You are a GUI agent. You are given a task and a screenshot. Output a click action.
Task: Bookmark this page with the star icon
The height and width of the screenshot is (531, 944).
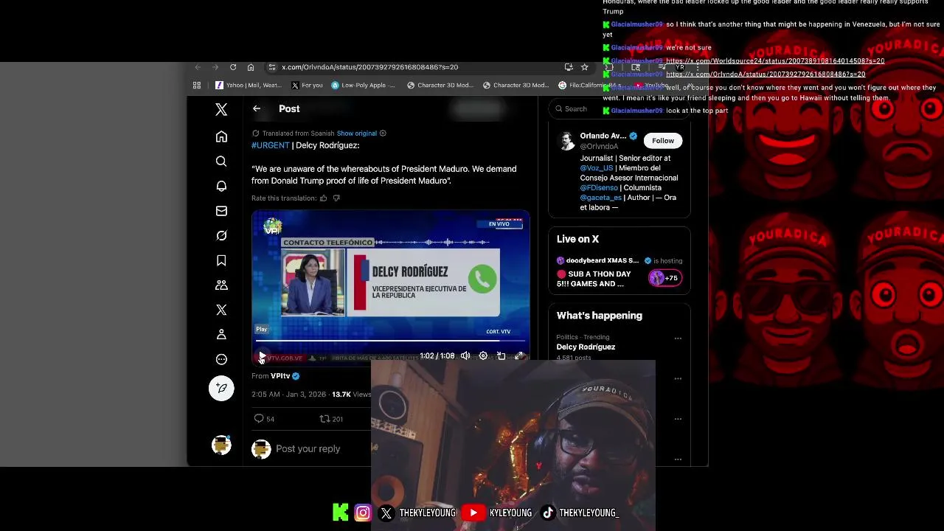(584, 67)
